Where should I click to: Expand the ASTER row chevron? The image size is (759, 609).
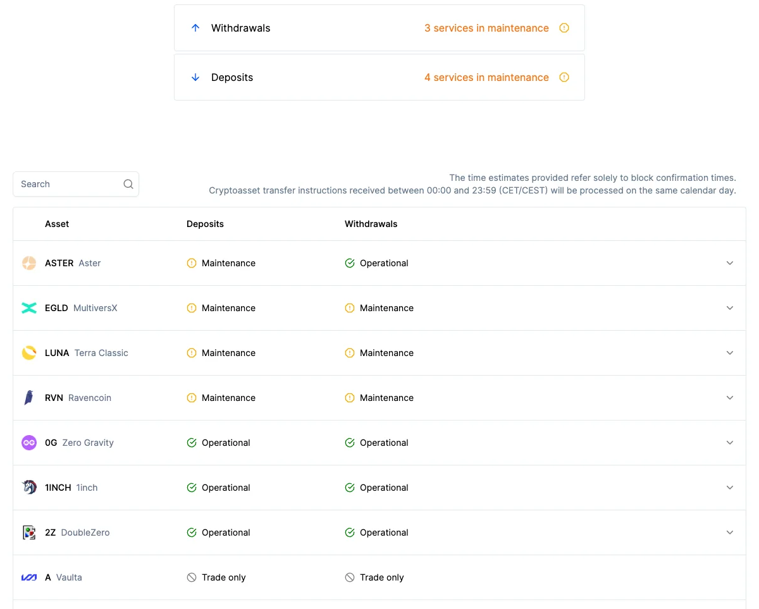730,263
